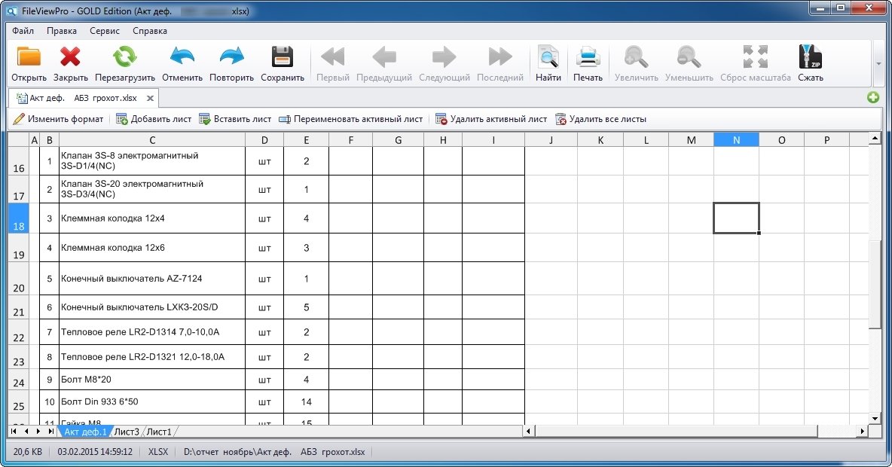Click the Добавить лист button
Viewport: 892px width, 467px height.
(154, 119)
